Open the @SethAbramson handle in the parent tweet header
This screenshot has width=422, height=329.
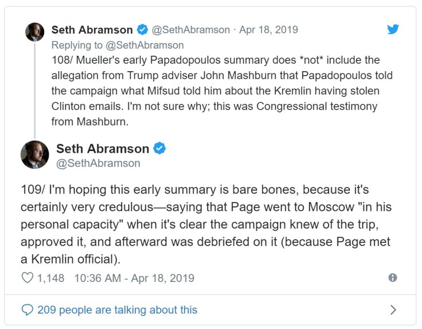click(191, 29)
